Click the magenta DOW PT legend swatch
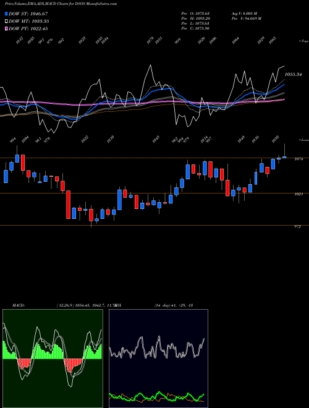The image size is (309, 408). point(7,28)
